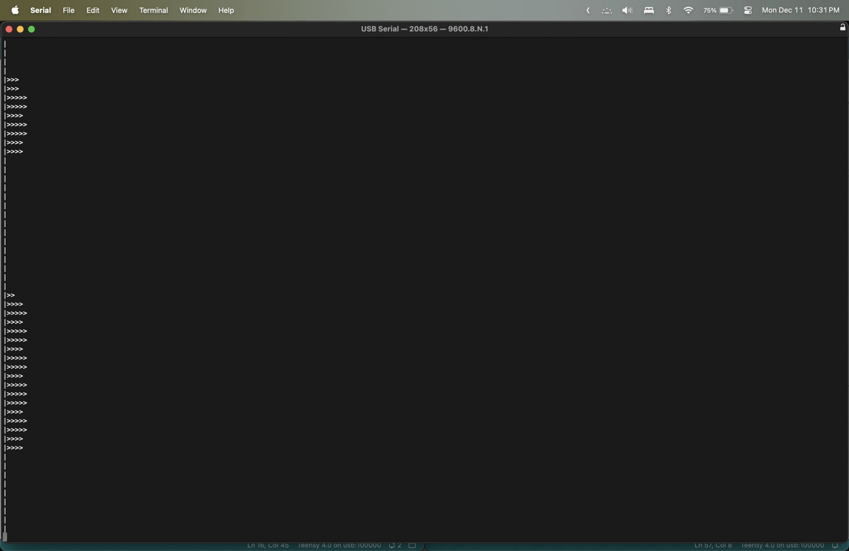
Task: Click the 75% battery indicator
Action: (718, 10)
